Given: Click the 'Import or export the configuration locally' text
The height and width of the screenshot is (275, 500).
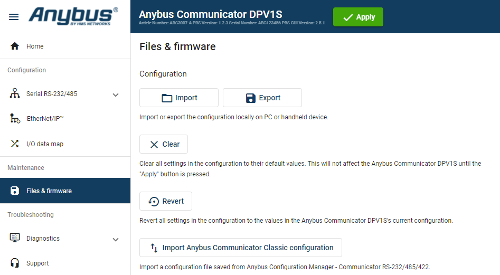Looking at the screenshot, I should click(x=234, y=117).
